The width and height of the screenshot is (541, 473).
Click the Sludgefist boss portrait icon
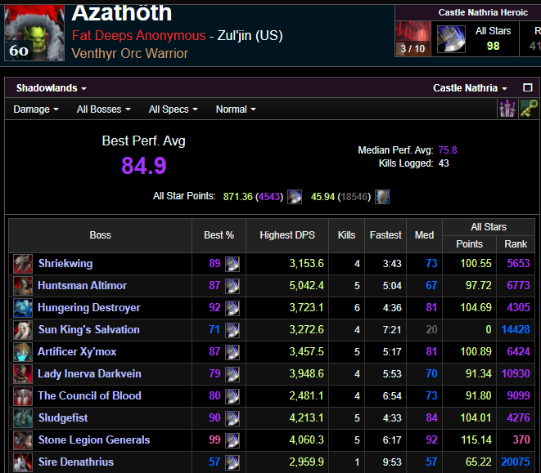tap(23, 417)
